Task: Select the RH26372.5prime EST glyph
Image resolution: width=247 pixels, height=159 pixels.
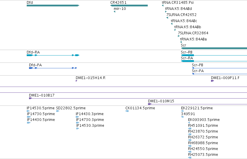Action: 190,140
